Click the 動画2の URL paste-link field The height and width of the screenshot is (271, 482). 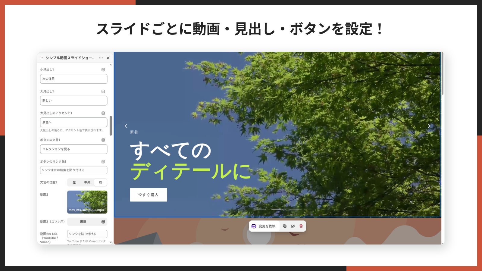(87, 234)
